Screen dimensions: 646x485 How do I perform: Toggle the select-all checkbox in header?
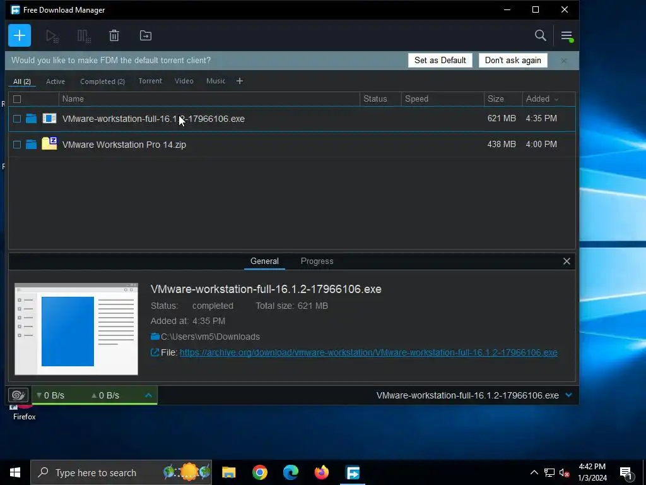(17, 99)
